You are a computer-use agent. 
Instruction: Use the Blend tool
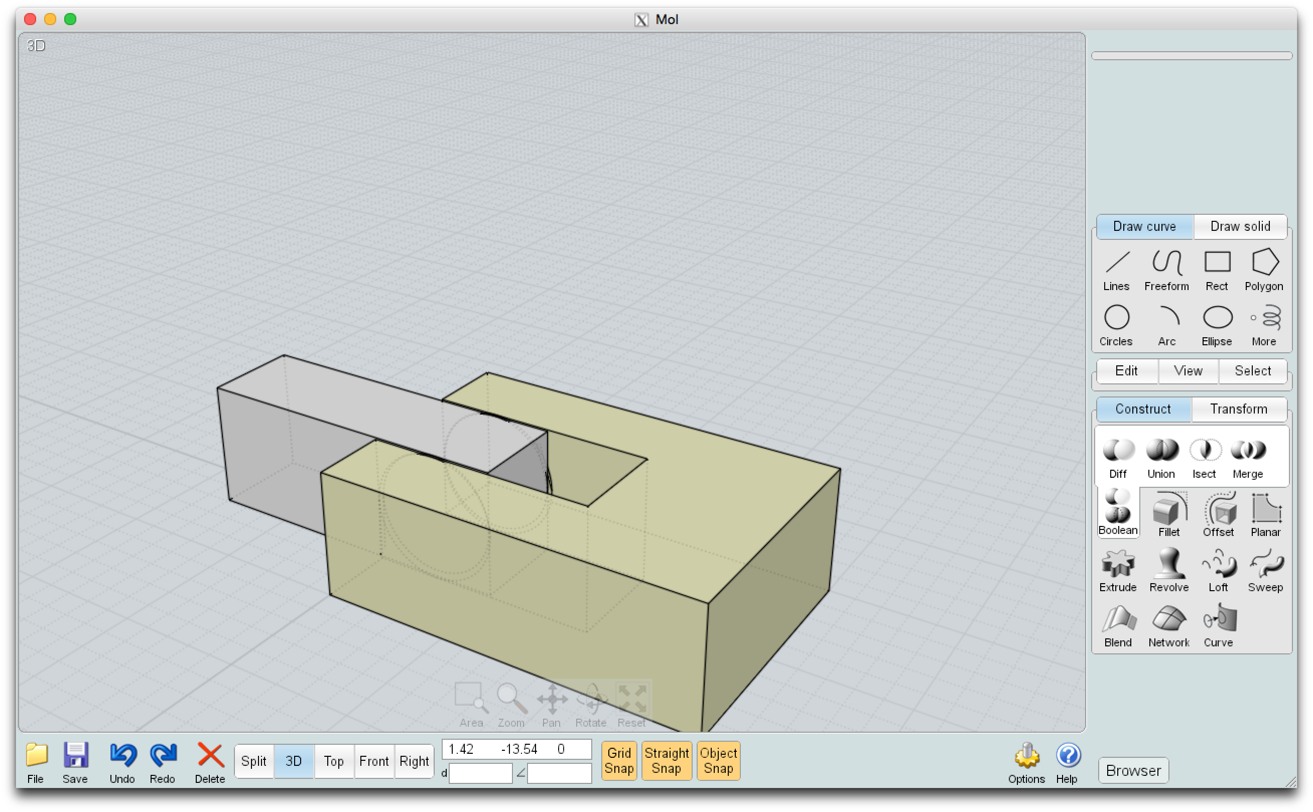[1118, 626]
